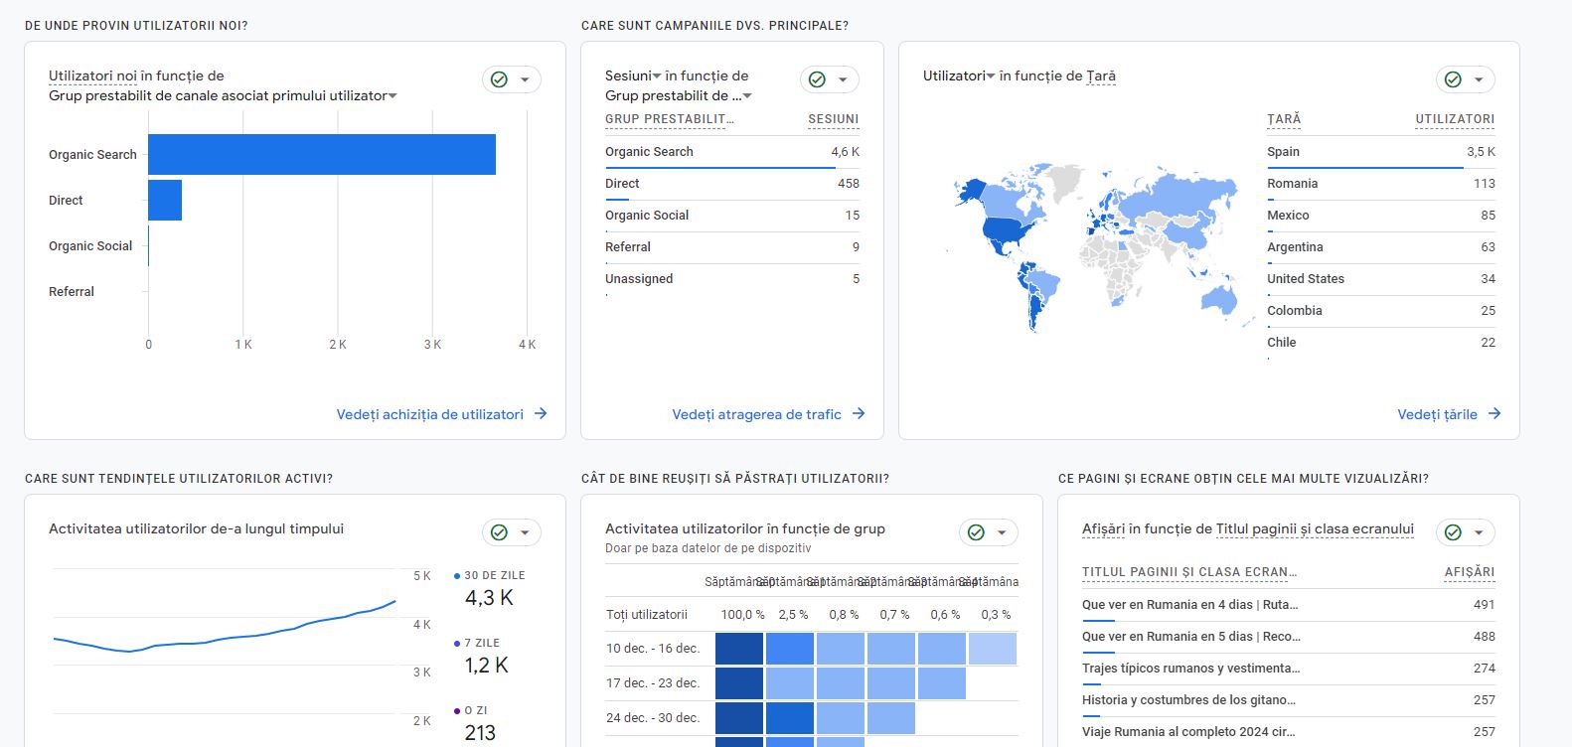1572x747 pixels.
Task: Select United States row in country table
Action: click(x=1381, y=279)
